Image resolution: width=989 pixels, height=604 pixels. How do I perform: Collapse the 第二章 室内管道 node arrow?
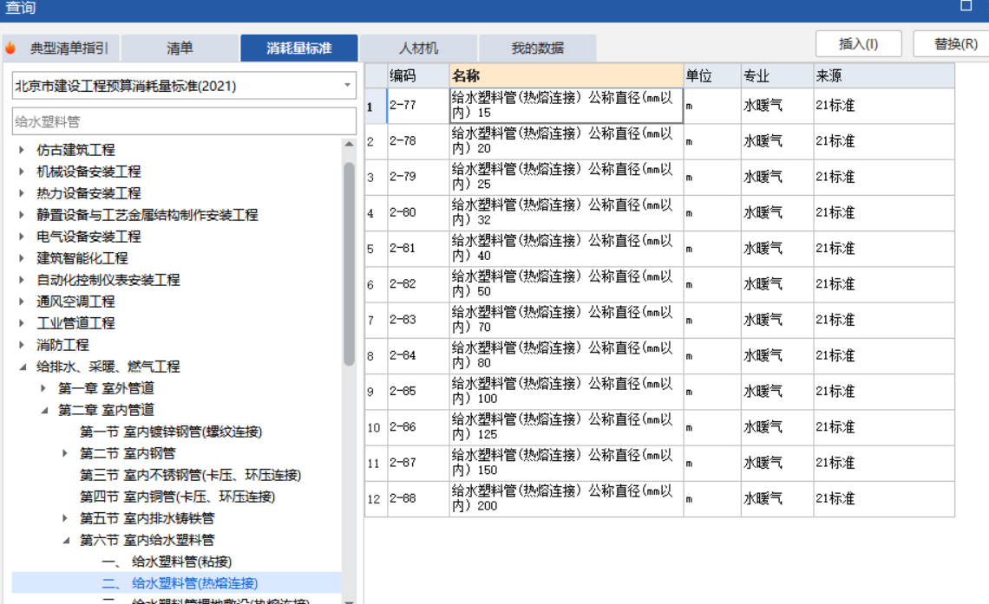coord(43,410)
